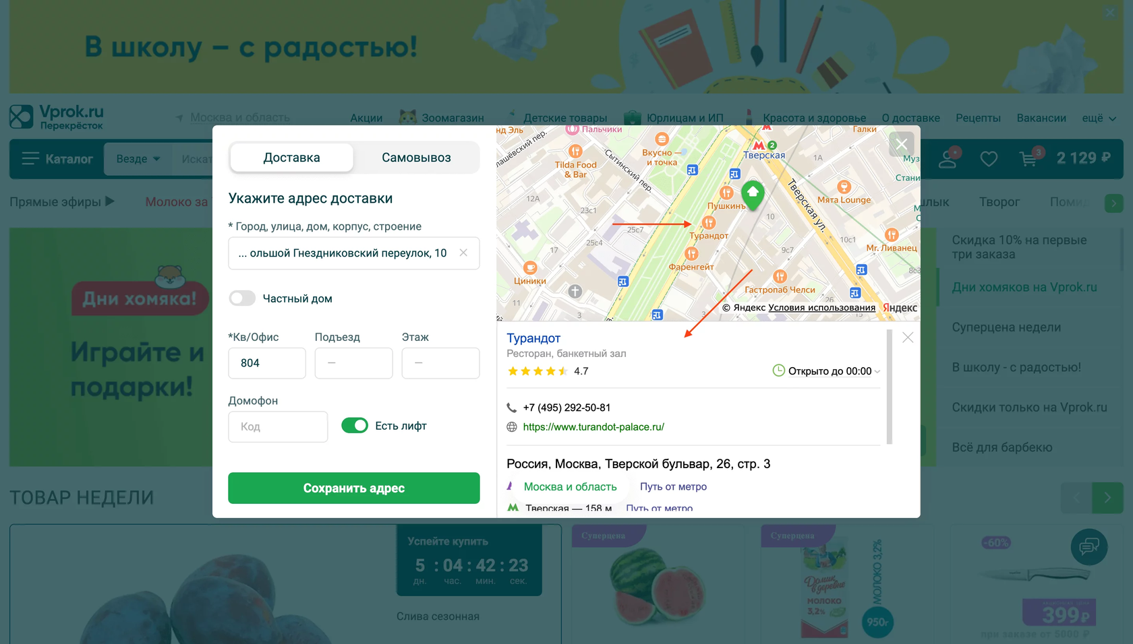Screen dimensions: 1133x644
Task: Open the favorites heart icon
Action: [x=989, y=159]
